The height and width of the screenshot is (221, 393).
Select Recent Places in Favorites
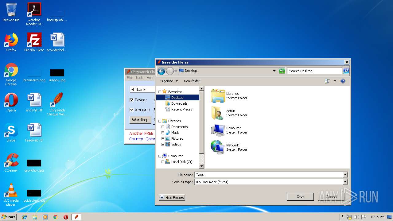click(x=178, y=109)
